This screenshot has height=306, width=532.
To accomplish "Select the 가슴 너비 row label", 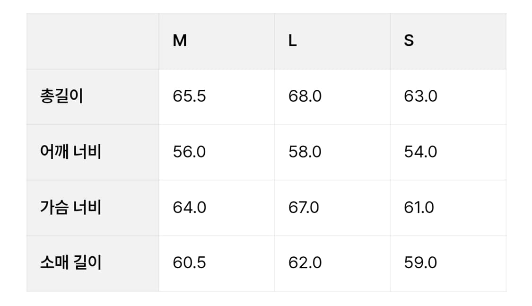I will 70,207.
